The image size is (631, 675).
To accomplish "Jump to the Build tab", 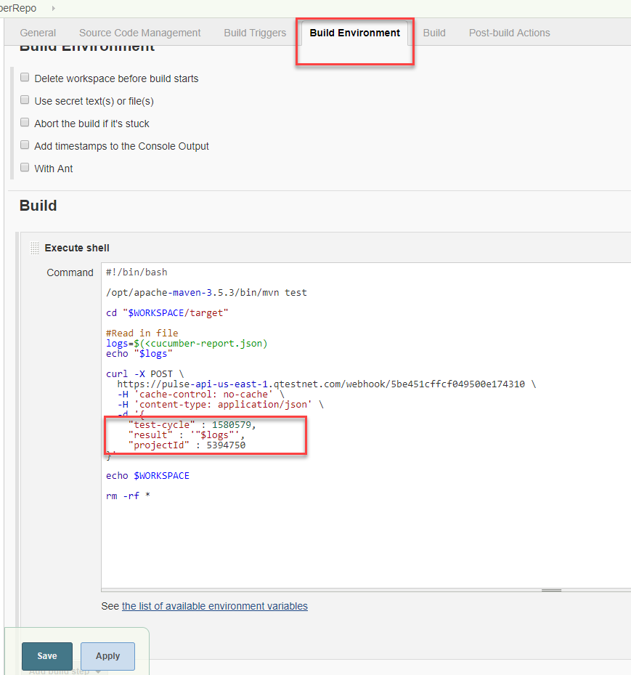I will (x=434, y=33).
